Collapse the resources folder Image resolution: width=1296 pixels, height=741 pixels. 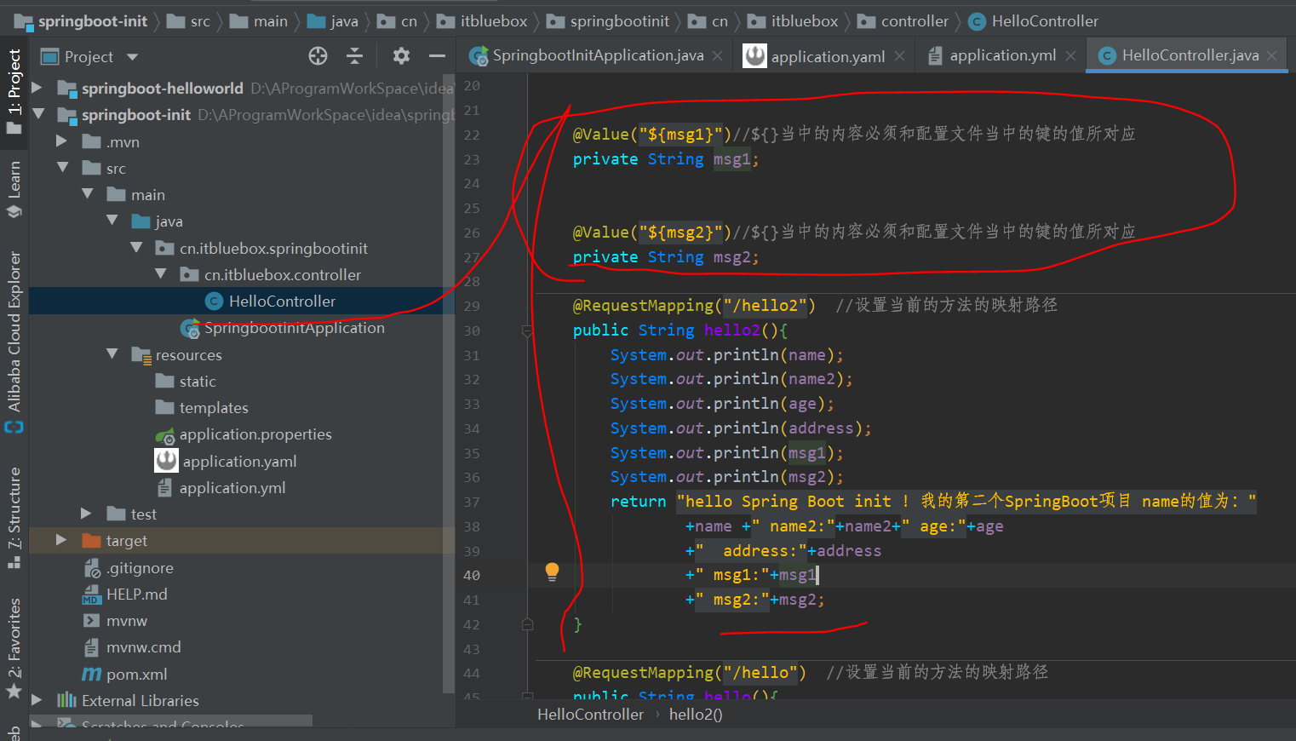tap(112, 353)
